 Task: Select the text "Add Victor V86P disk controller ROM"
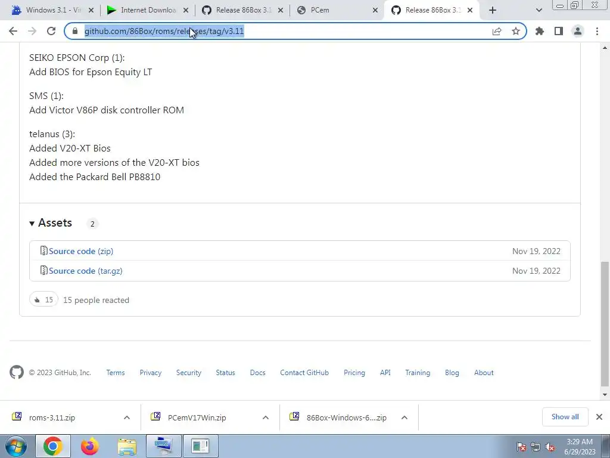pyautogui.click(x=107, y=110)
